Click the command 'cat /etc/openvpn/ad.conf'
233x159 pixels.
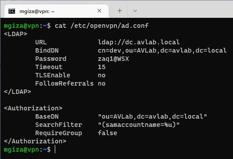pos(101,26)
